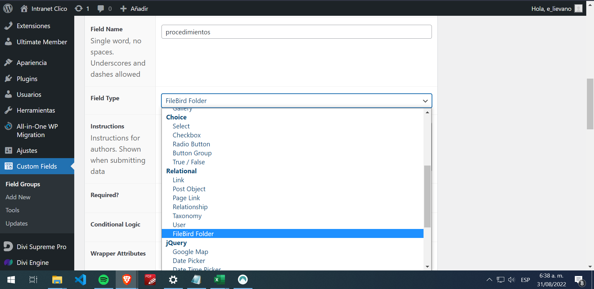Click the Usuarios person icon
This screenshot has height=289, width=594.
[x=9, y=94]
